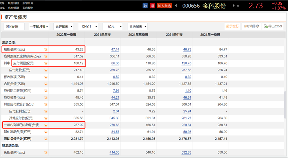The image size is (288, 158).
Task: Select the 合同负债(亿元) row label
Action: [14, 84]
